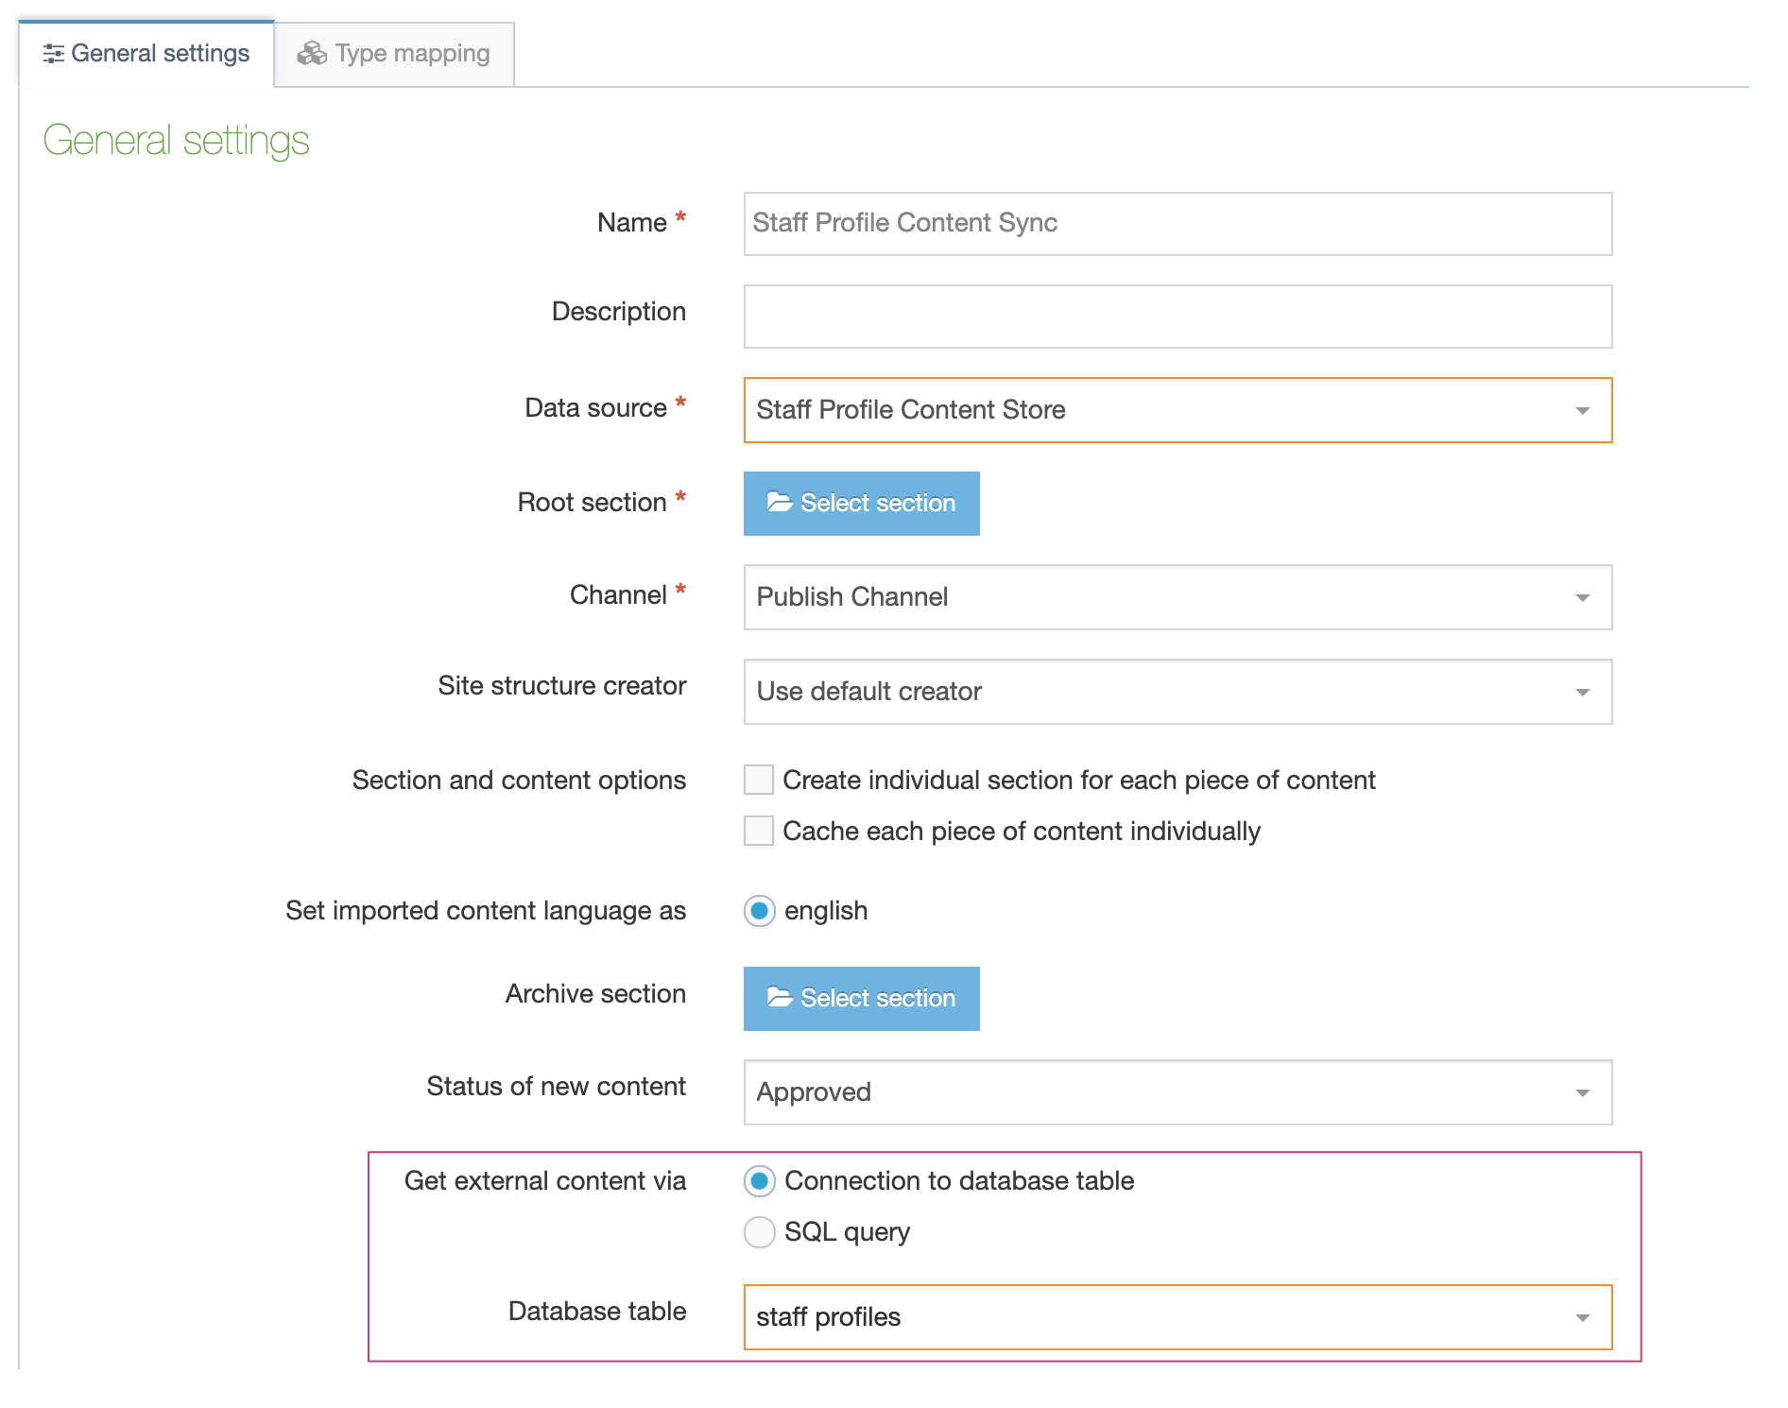Select the SQL query radio option
Image resolution: width=1788 pixels, height=1408 pixels.
(760, 1232)
